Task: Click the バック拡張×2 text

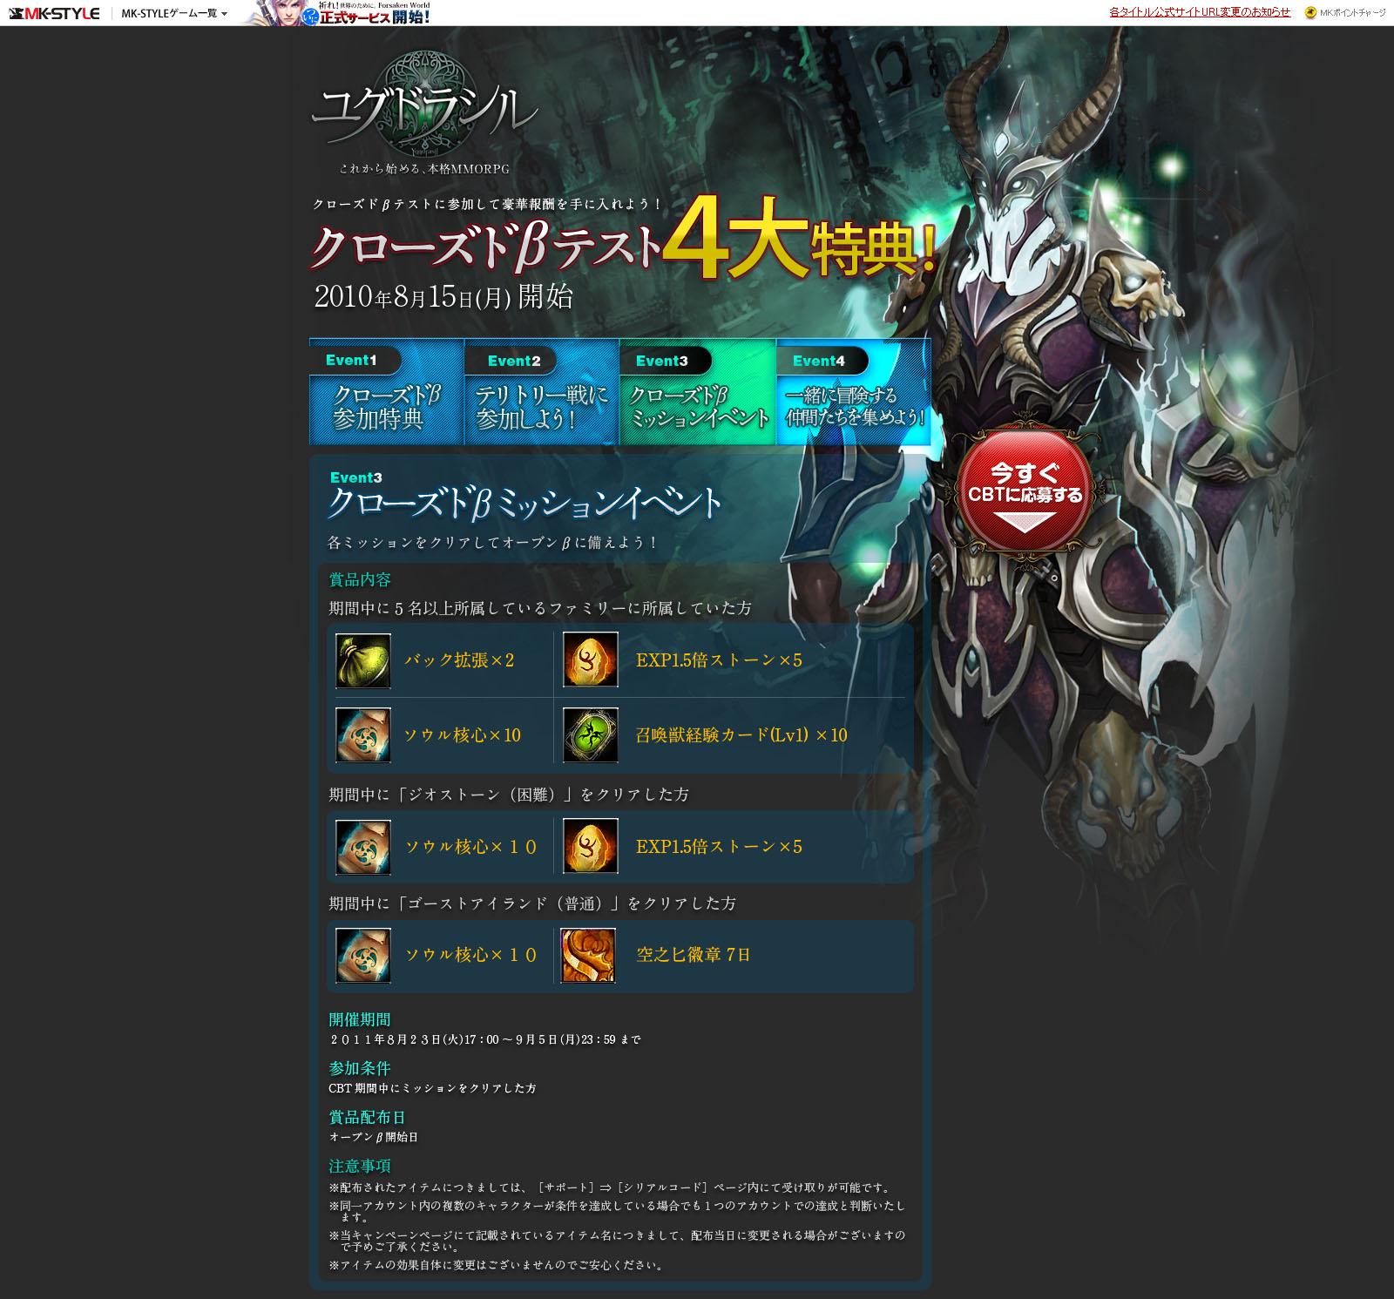Action: (459, 660)
